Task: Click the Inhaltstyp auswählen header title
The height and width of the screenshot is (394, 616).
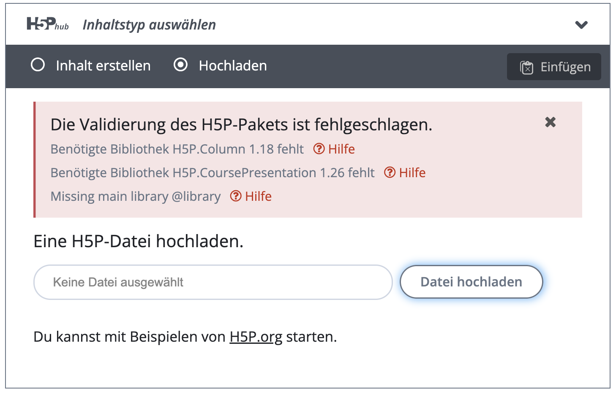Action: (149, 25)
